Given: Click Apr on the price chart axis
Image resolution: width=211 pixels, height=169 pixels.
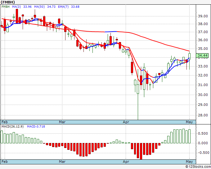Looking at the screenshot, I should (x=126, y=122).
